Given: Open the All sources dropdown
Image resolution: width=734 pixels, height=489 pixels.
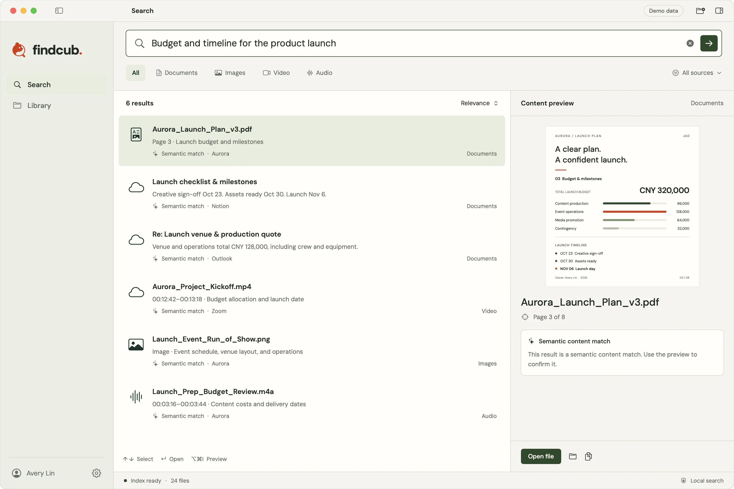Looking at the screenshot, I should [x=697, y=73].
